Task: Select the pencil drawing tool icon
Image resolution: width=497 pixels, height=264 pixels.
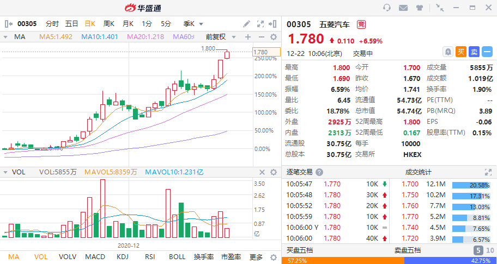Action: (x=247, y=24)
